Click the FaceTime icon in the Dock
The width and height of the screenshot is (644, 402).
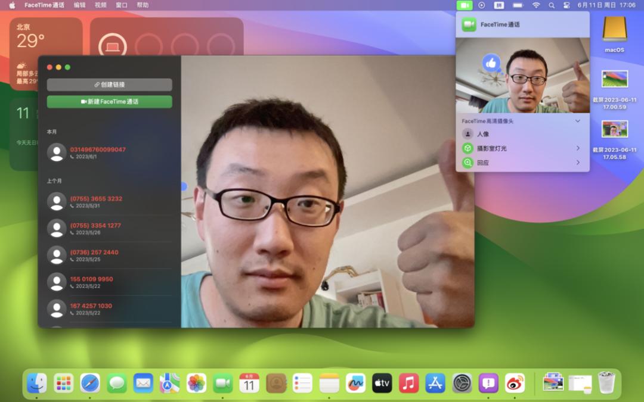tap(222, 383)
